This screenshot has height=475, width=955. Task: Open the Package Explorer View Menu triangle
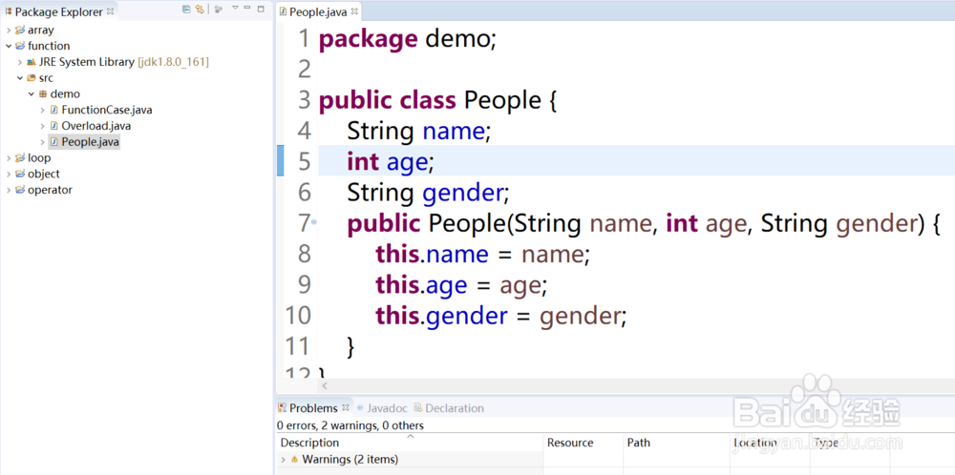pos(235,9)
